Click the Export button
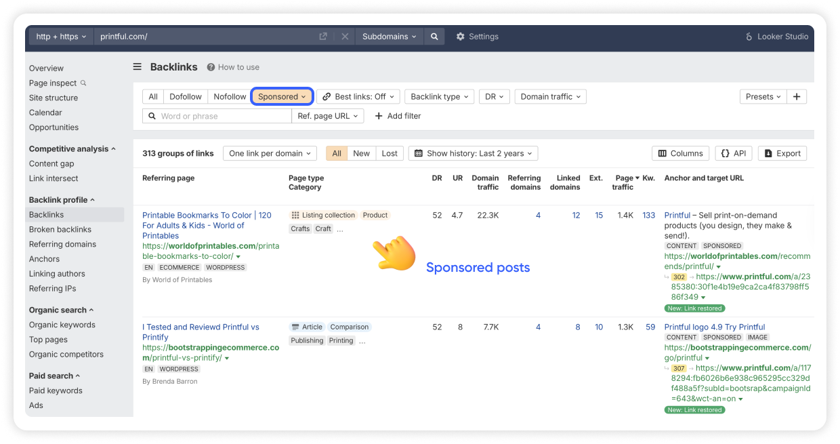The image size is (840, 444). point(782,153)
